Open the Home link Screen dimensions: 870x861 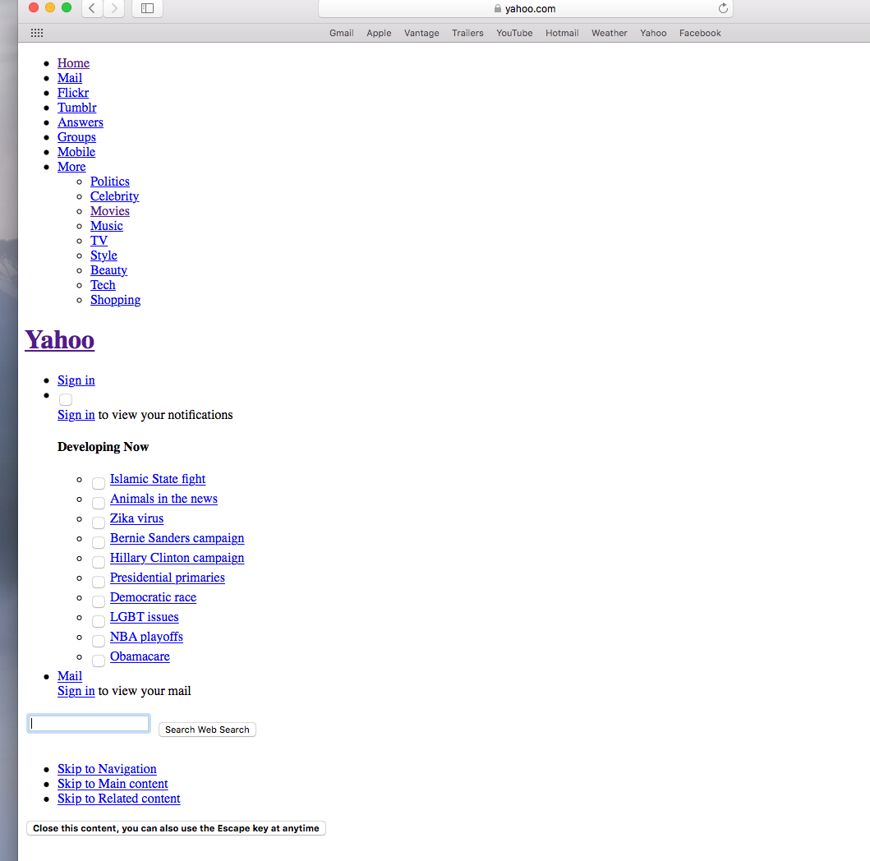[x=73, y=63]
